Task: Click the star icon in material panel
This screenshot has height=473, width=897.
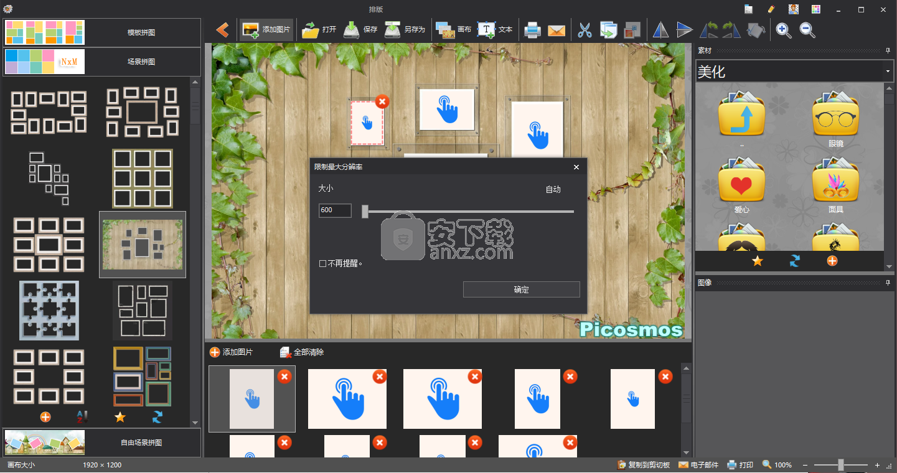Action: pyautogui.click(x=758, y=261)
